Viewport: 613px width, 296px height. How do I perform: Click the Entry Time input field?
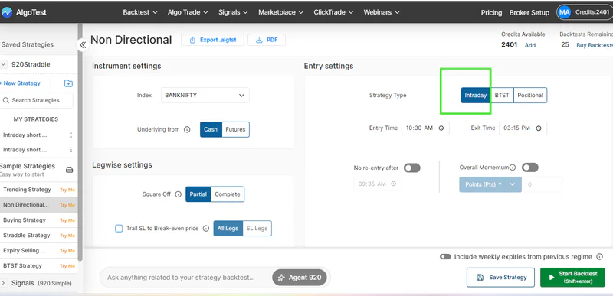(x=425, y=128)
